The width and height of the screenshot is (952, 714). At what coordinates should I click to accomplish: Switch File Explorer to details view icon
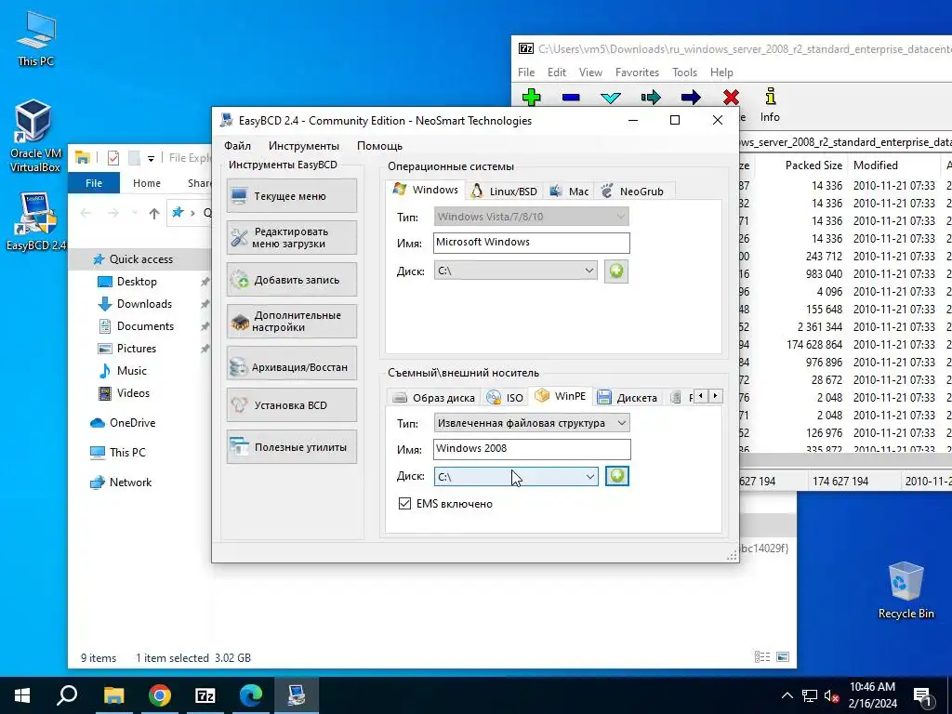pyautogui.click(x=762, y=657)
